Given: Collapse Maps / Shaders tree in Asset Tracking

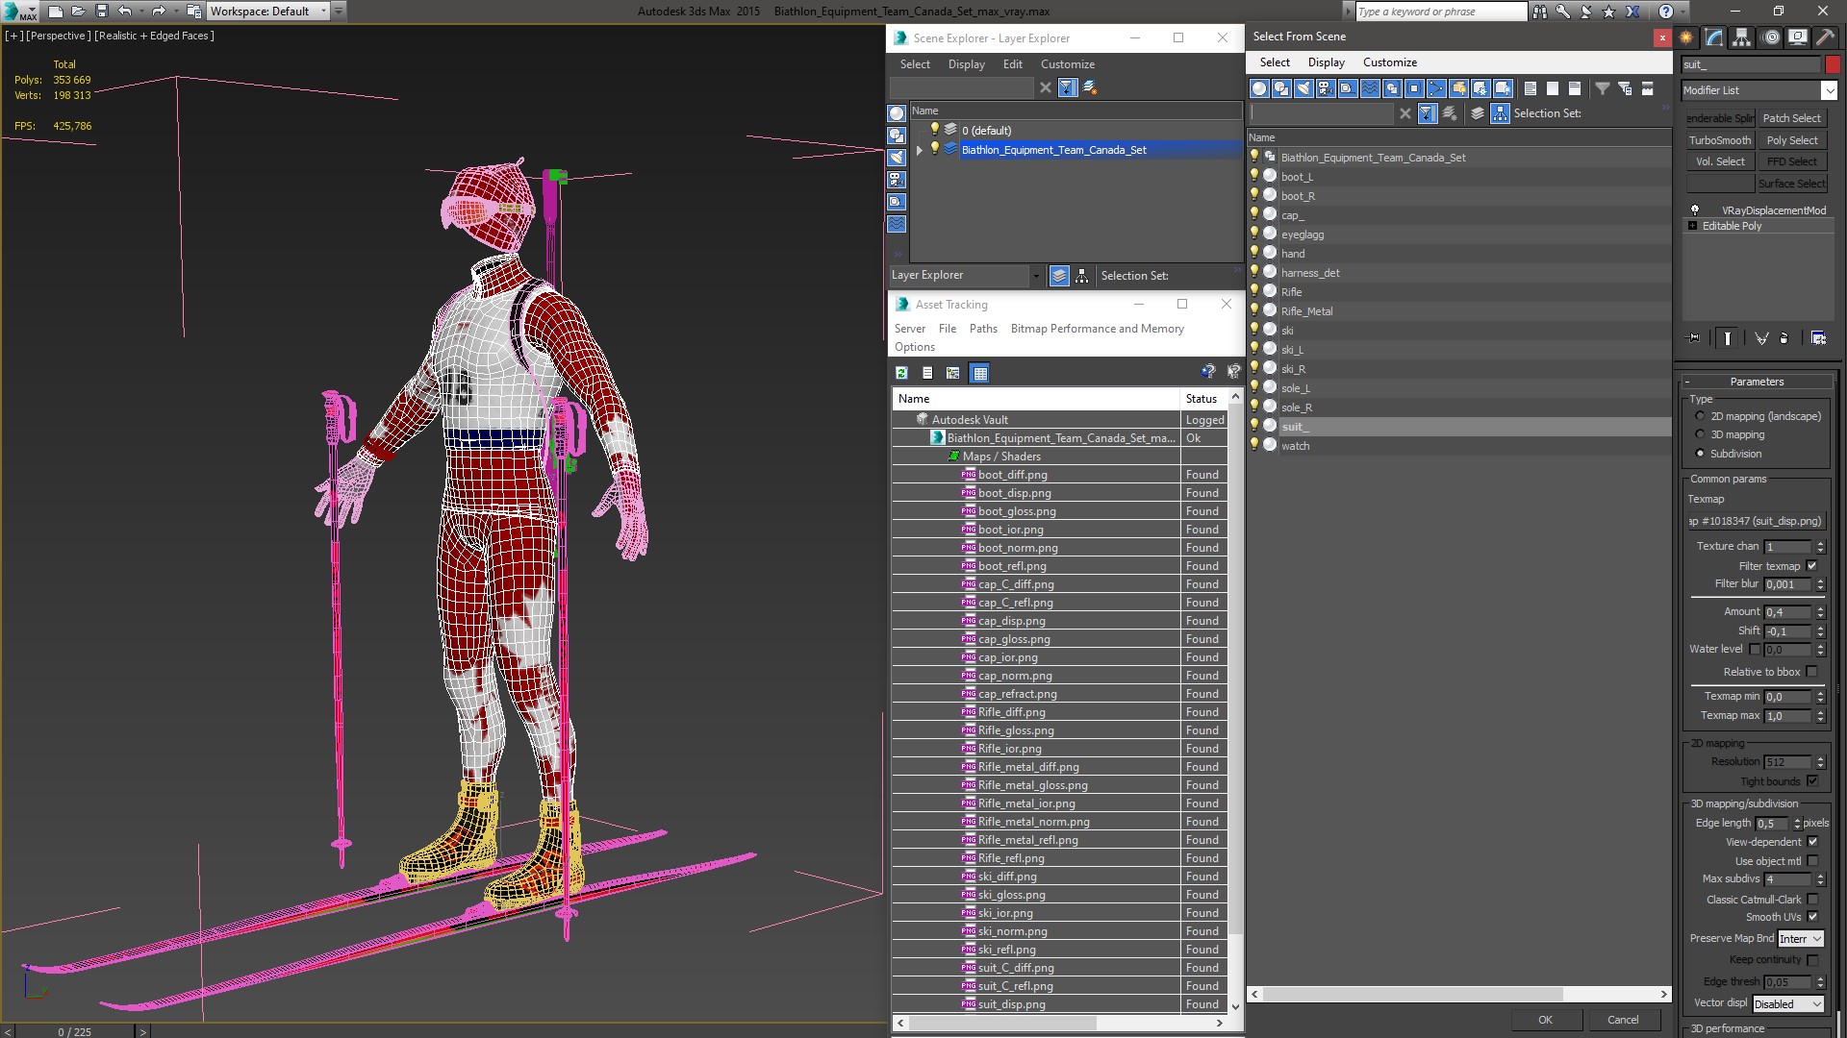Looking at the screenshot, I should click(953, 457).
